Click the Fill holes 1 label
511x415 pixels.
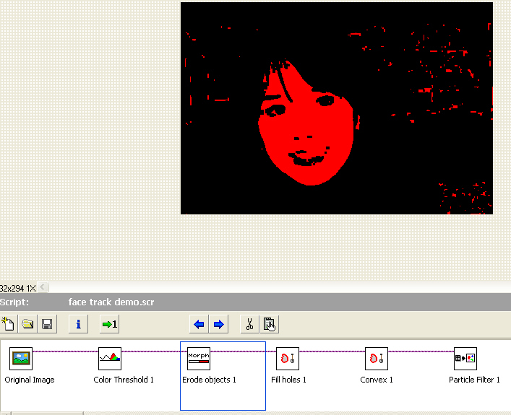(x=288, y=380)
